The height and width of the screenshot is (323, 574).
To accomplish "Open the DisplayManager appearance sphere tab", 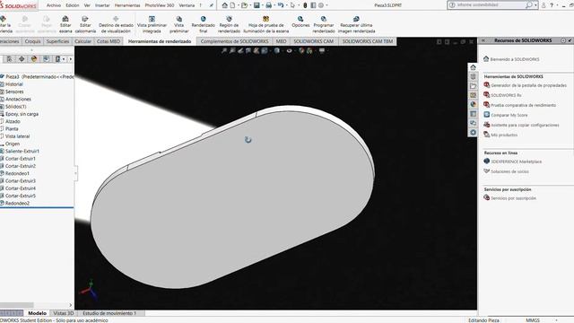I will [x=34, y=58].
